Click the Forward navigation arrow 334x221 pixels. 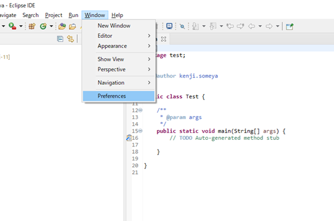[x=269, y=26]
